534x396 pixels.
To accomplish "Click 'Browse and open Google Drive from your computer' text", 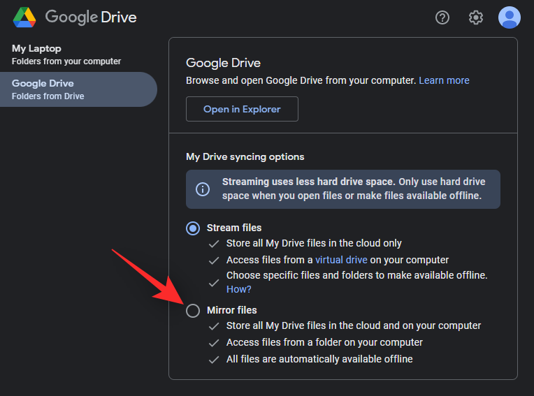I will pos(301,80).
